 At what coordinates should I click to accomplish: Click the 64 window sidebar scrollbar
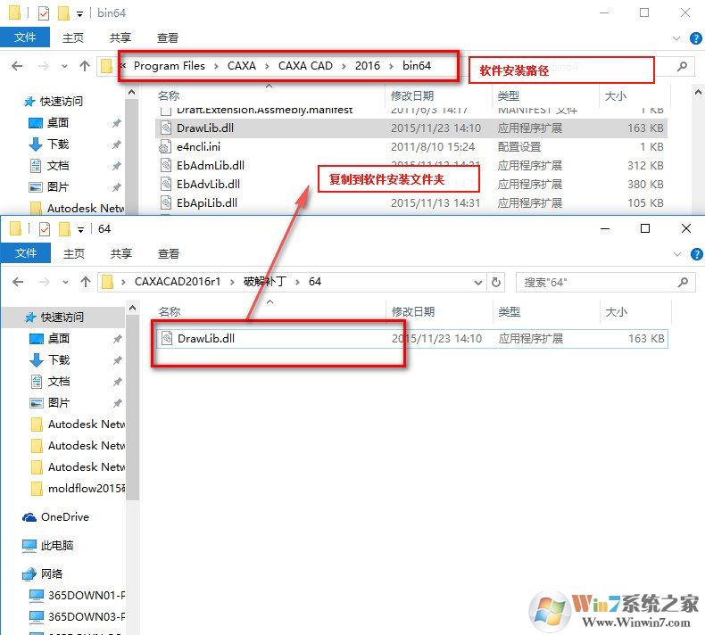click(133, 407)
